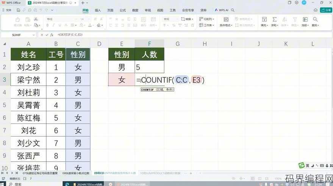
Task: Open the 文件 menu
Action: [x=6, y=10]
